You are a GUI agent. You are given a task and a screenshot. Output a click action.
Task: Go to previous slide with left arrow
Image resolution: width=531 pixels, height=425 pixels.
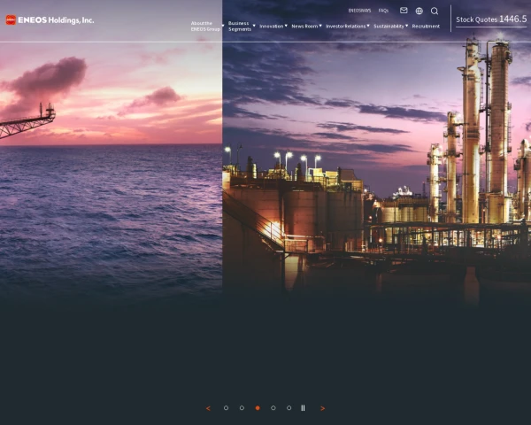[208, 408]
